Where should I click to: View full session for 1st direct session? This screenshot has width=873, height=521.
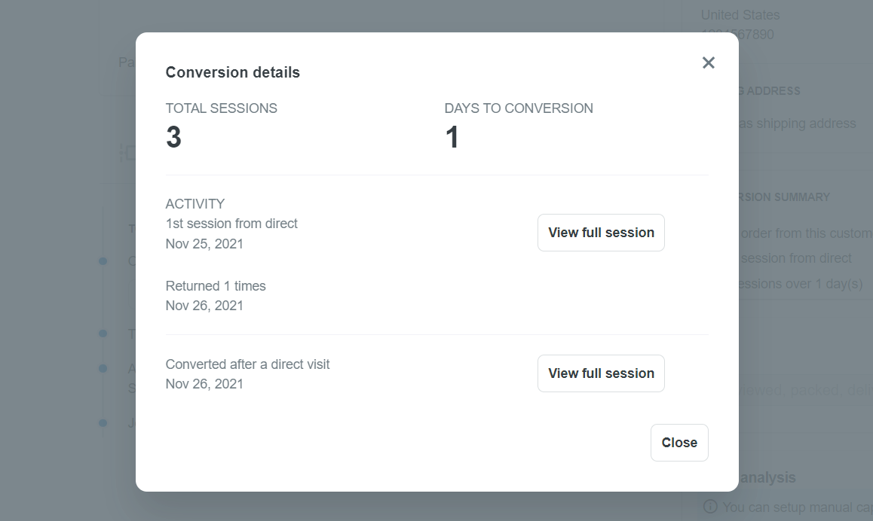click(x=601, y=233)
